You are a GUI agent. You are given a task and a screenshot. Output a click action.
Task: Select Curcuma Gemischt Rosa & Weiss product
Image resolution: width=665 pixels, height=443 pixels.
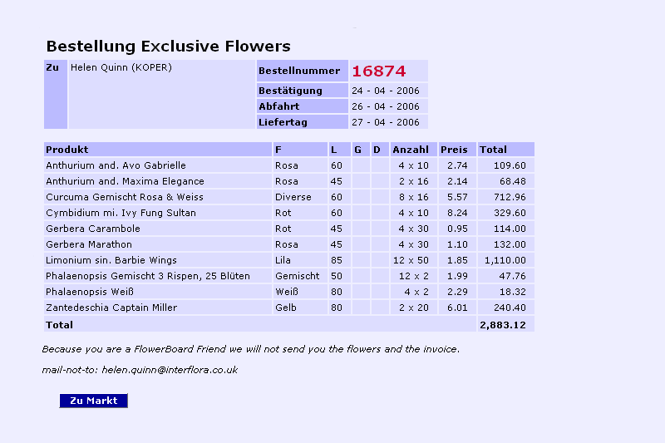[x=124, y=197]
